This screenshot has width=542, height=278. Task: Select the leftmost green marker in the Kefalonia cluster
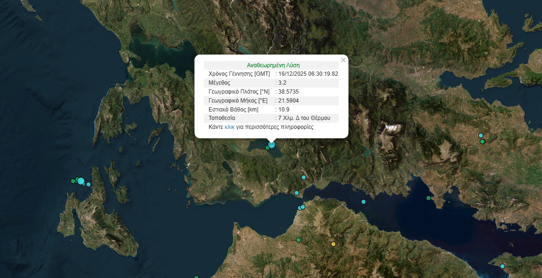(73, 181)
